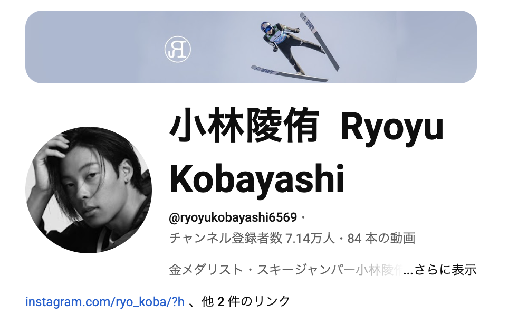
Task: Click the @ryoyukobayashi6569 channel handle
Action: pyautogui.click(x=233, y=217)
